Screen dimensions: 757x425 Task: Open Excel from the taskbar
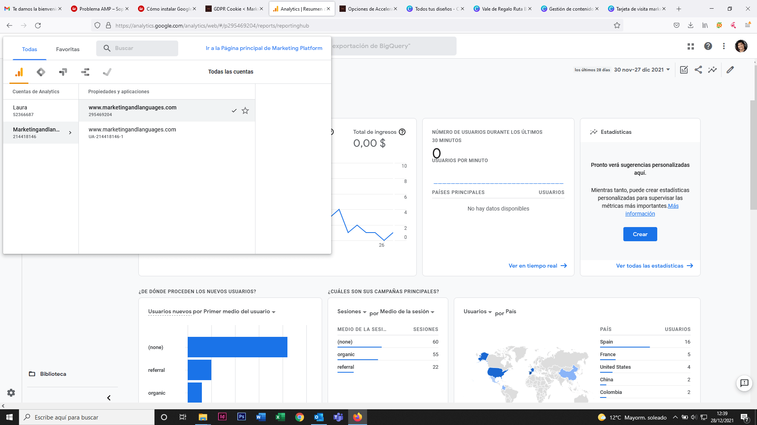coord(280,417)
